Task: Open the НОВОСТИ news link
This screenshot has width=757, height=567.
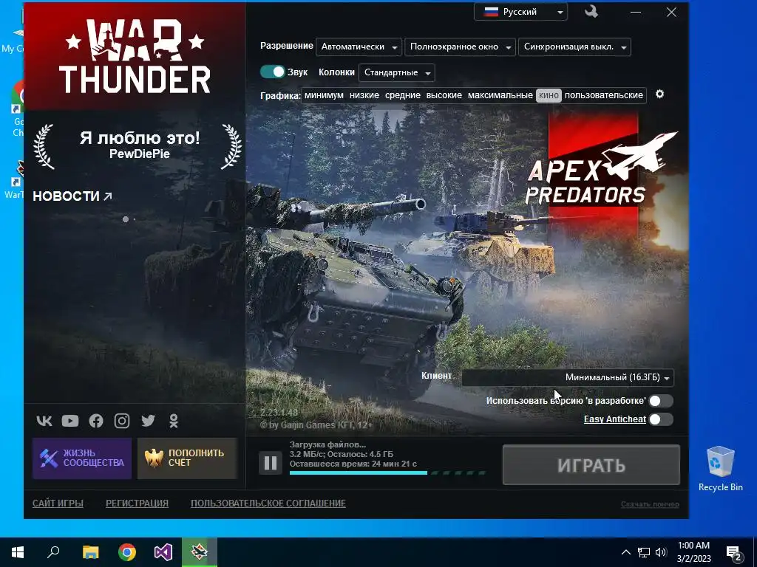Action: pos(72,196)
